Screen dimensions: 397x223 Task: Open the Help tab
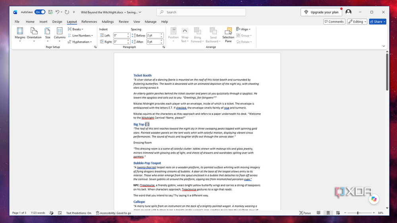tap(165, 22)
